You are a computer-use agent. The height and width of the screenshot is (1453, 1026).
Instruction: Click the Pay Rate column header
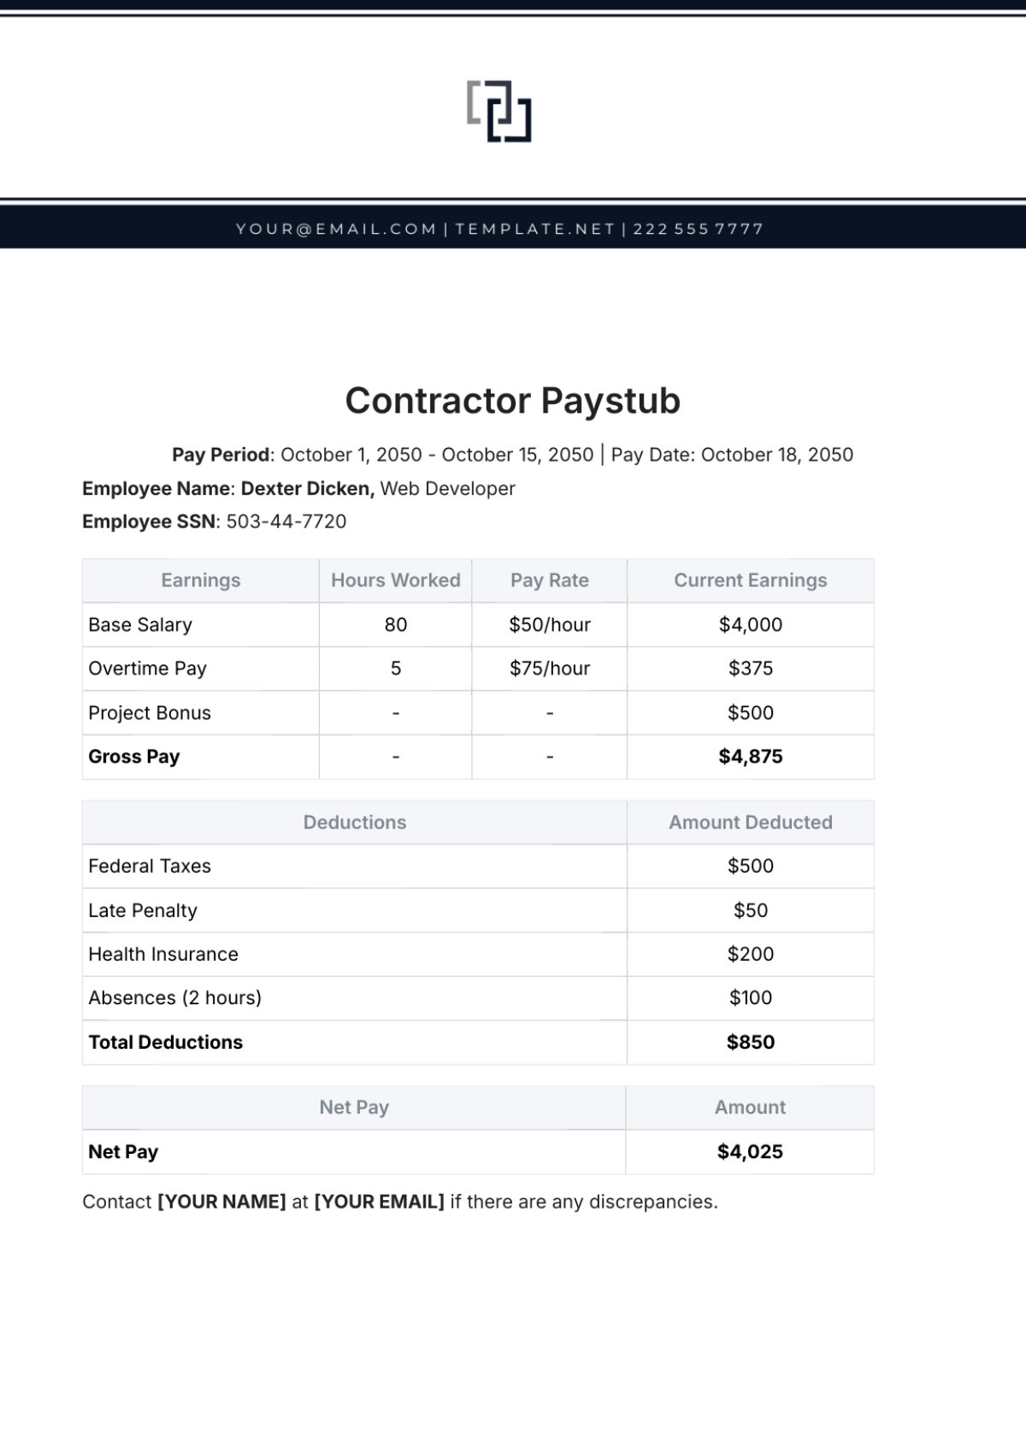[x=550, y=580]
